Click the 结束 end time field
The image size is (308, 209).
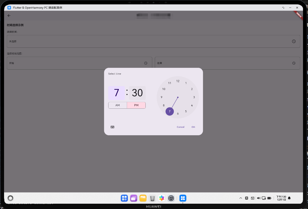coord(227,63)
